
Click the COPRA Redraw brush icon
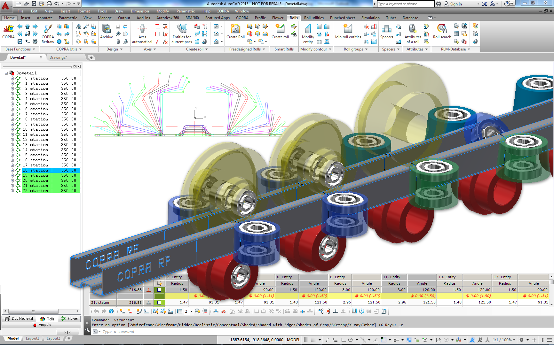click(48, 29)
